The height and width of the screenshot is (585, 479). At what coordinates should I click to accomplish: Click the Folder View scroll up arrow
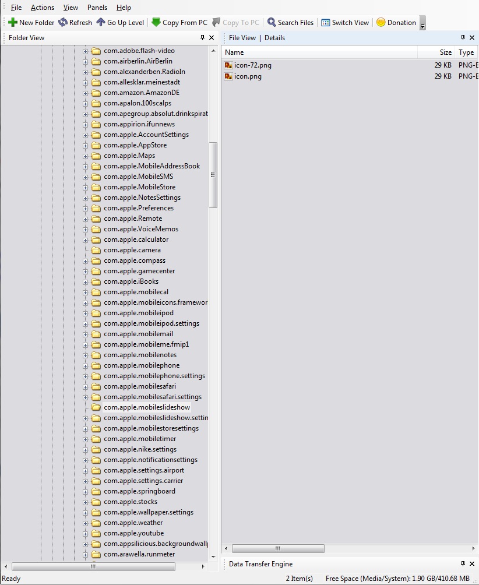tap(213, 51)
